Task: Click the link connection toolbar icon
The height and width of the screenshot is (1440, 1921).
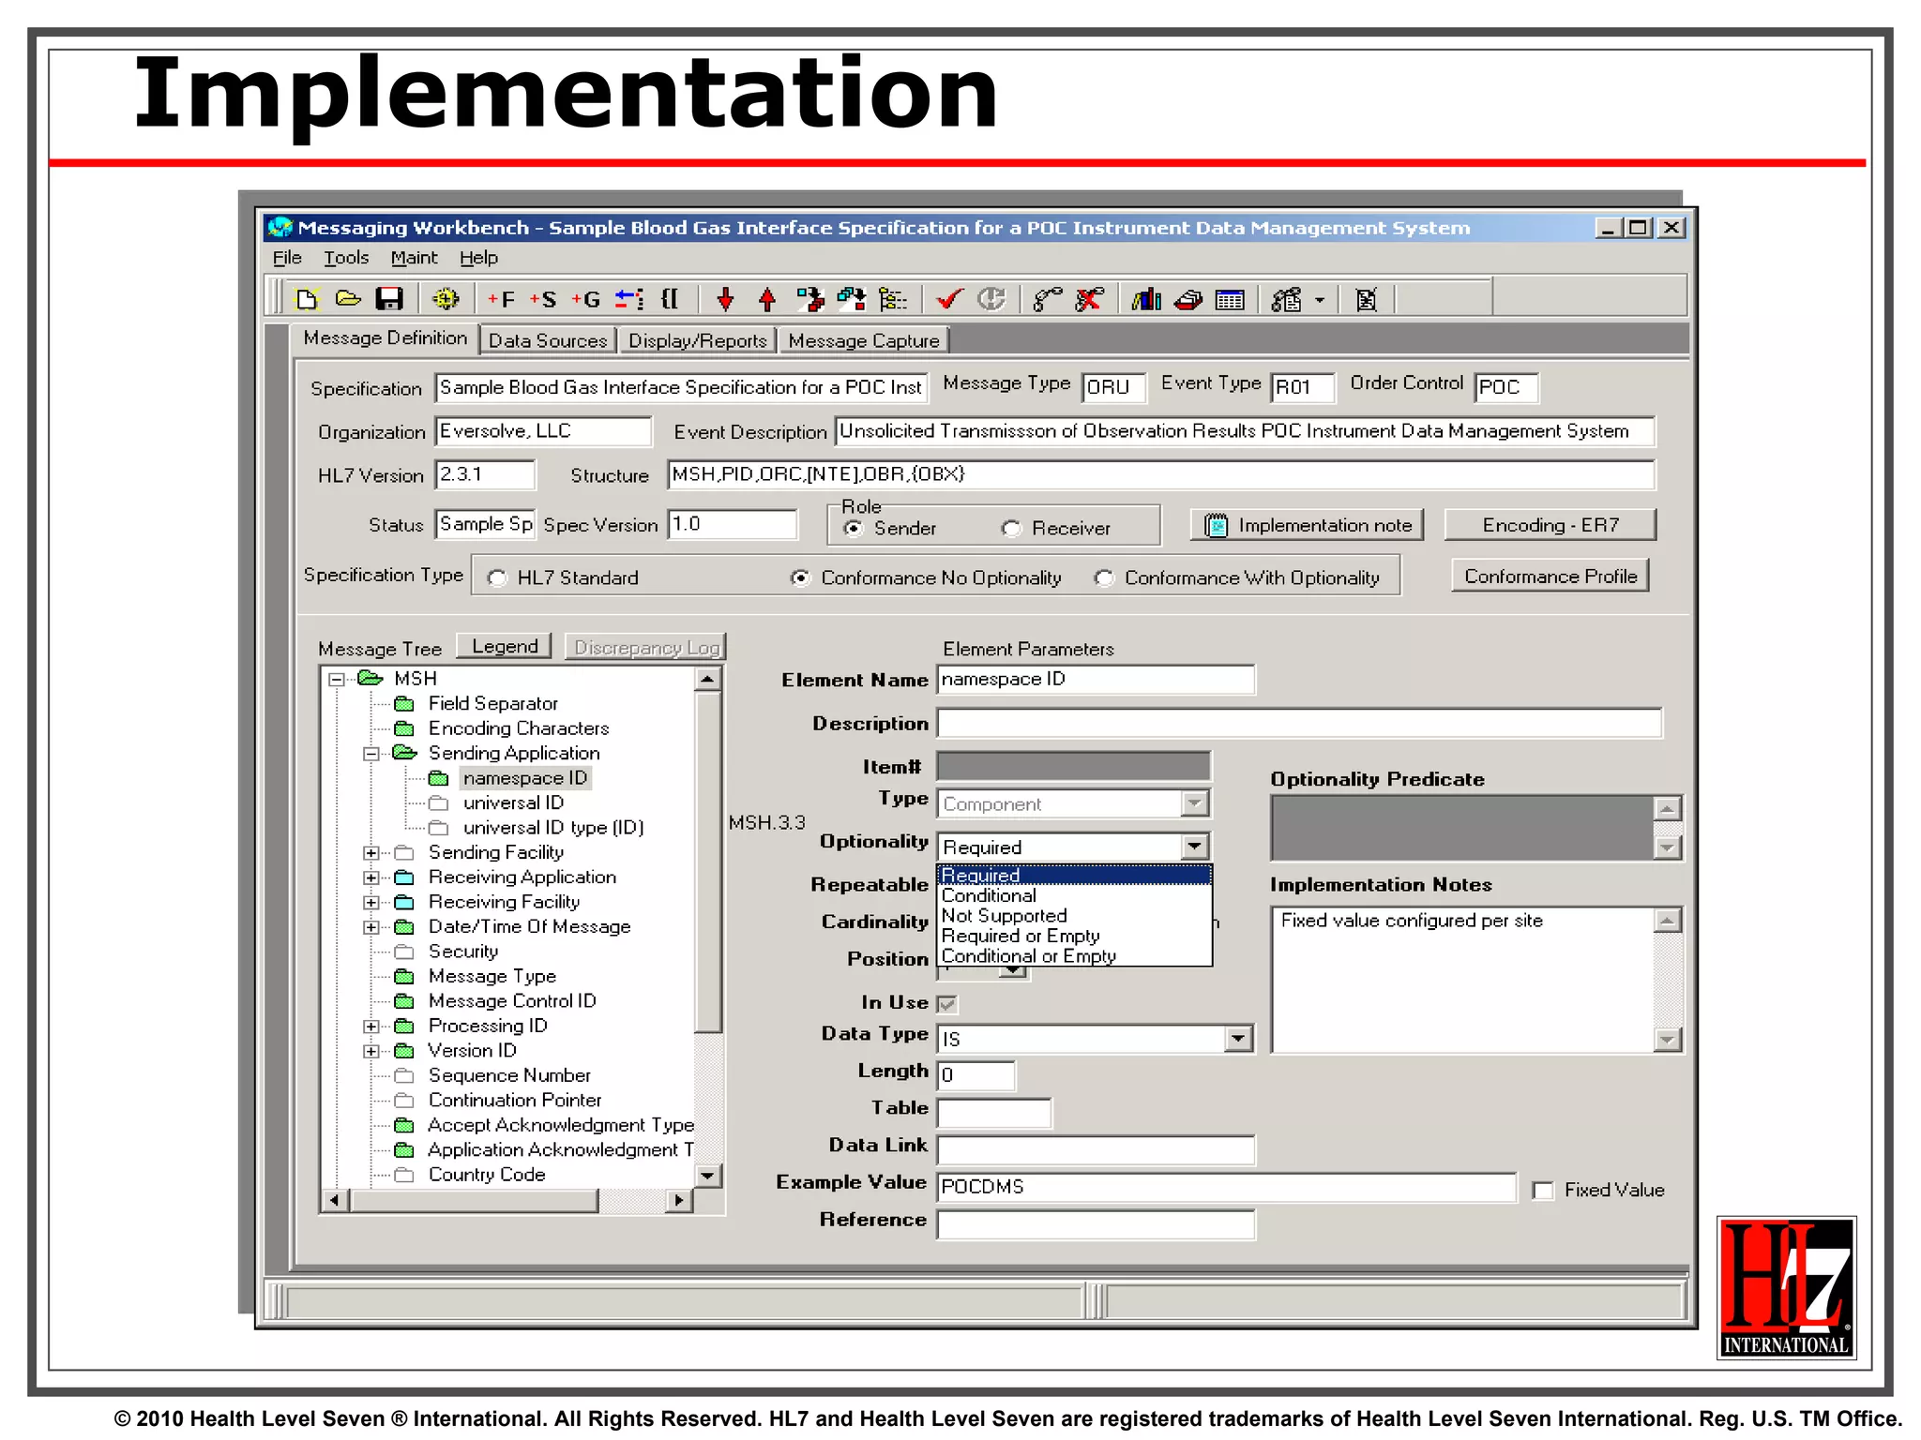Action: pos(1048,299)
